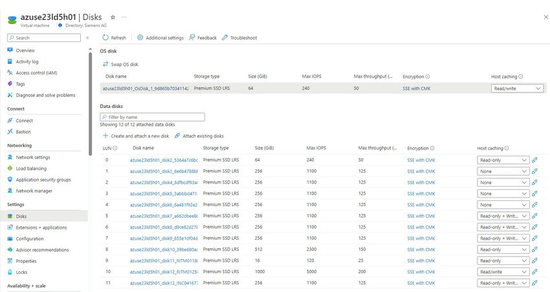
Task: Collapse the sidebar with the double-chevron icon
Action: [x=87, y=38]
